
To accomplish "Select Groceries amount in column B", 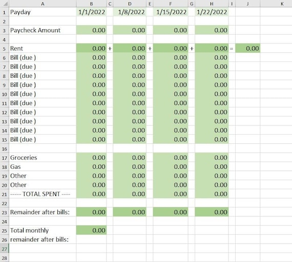I will tap(91, 158).
